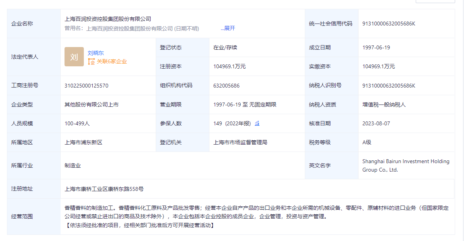Click tax rating value A级
The height and width of the screenshot is (241, 464).
(367, 142)
